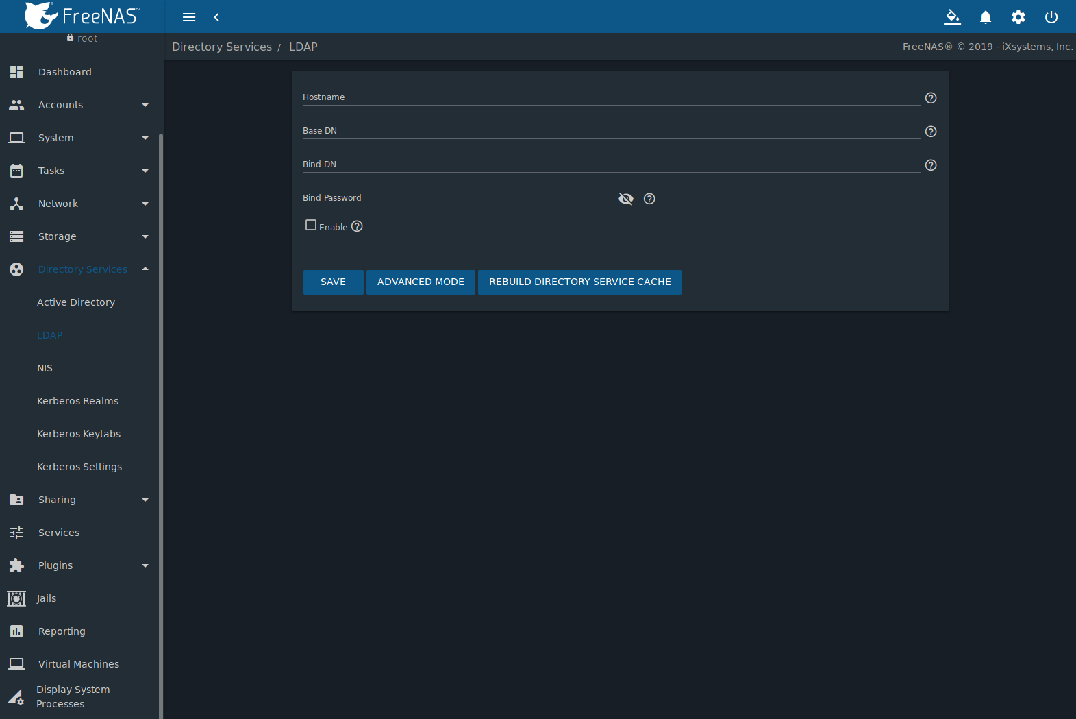Click the Bind DN input field
1076x719 pixels.
[612, 164]
